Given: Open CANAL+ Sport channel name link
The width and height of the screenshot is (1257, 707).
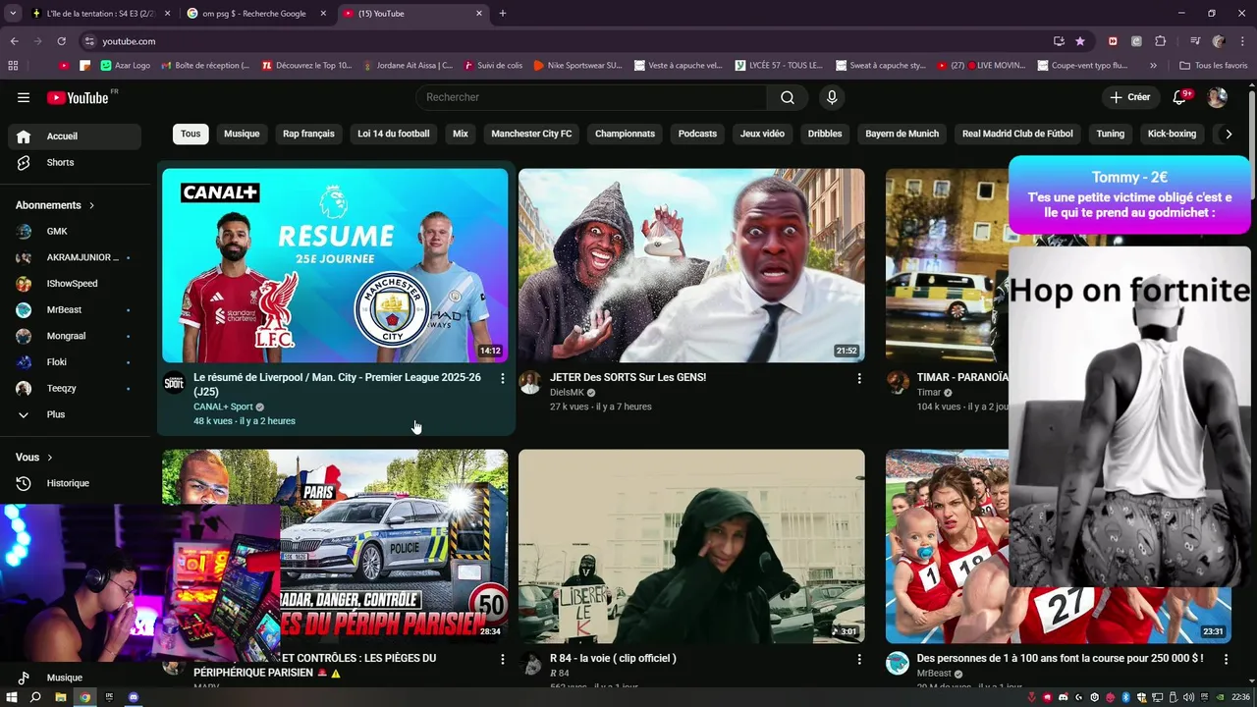Looking at the screenshot, I should 223,407.
